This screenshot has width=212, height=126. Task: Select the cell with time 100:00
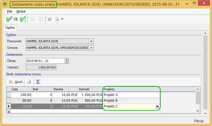pyautogui.click(x=21, y=95)
